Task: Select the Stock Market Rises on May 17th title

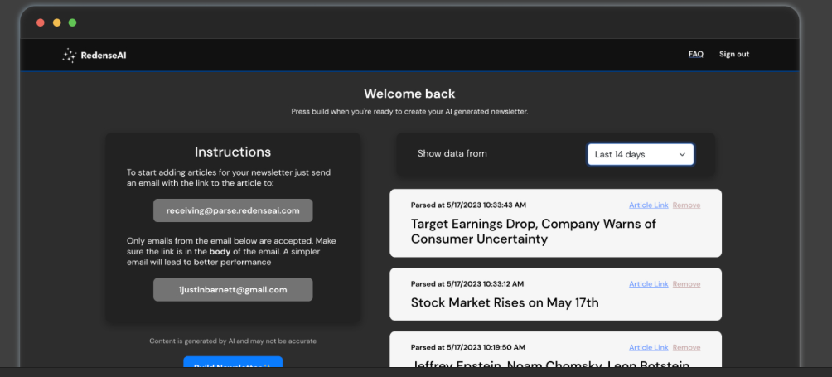Action: pos(504,303)
